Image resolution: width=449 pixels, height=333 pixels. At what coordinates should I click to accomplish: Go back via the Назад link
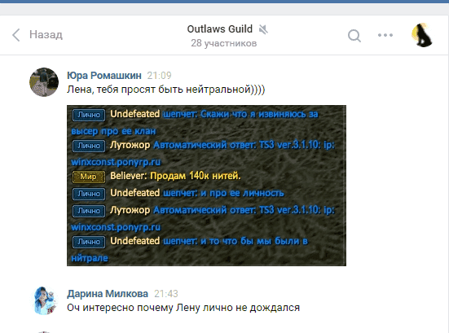46,35
